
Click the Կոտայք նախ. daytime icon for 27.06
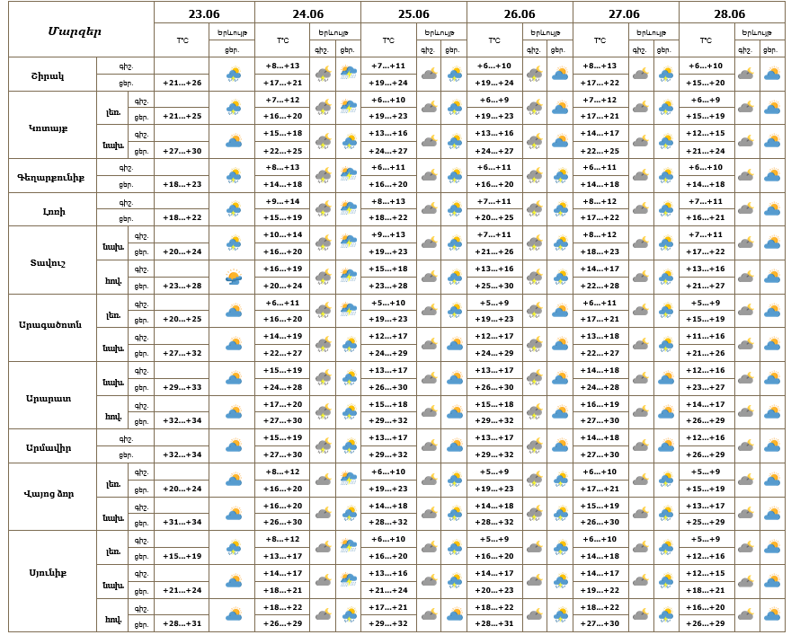[666, 142]
